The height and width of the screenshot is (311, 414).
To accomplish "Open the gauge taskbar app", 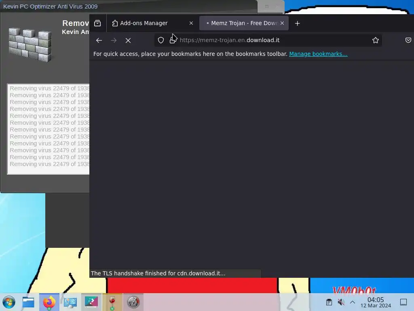I will coord(133,302).
